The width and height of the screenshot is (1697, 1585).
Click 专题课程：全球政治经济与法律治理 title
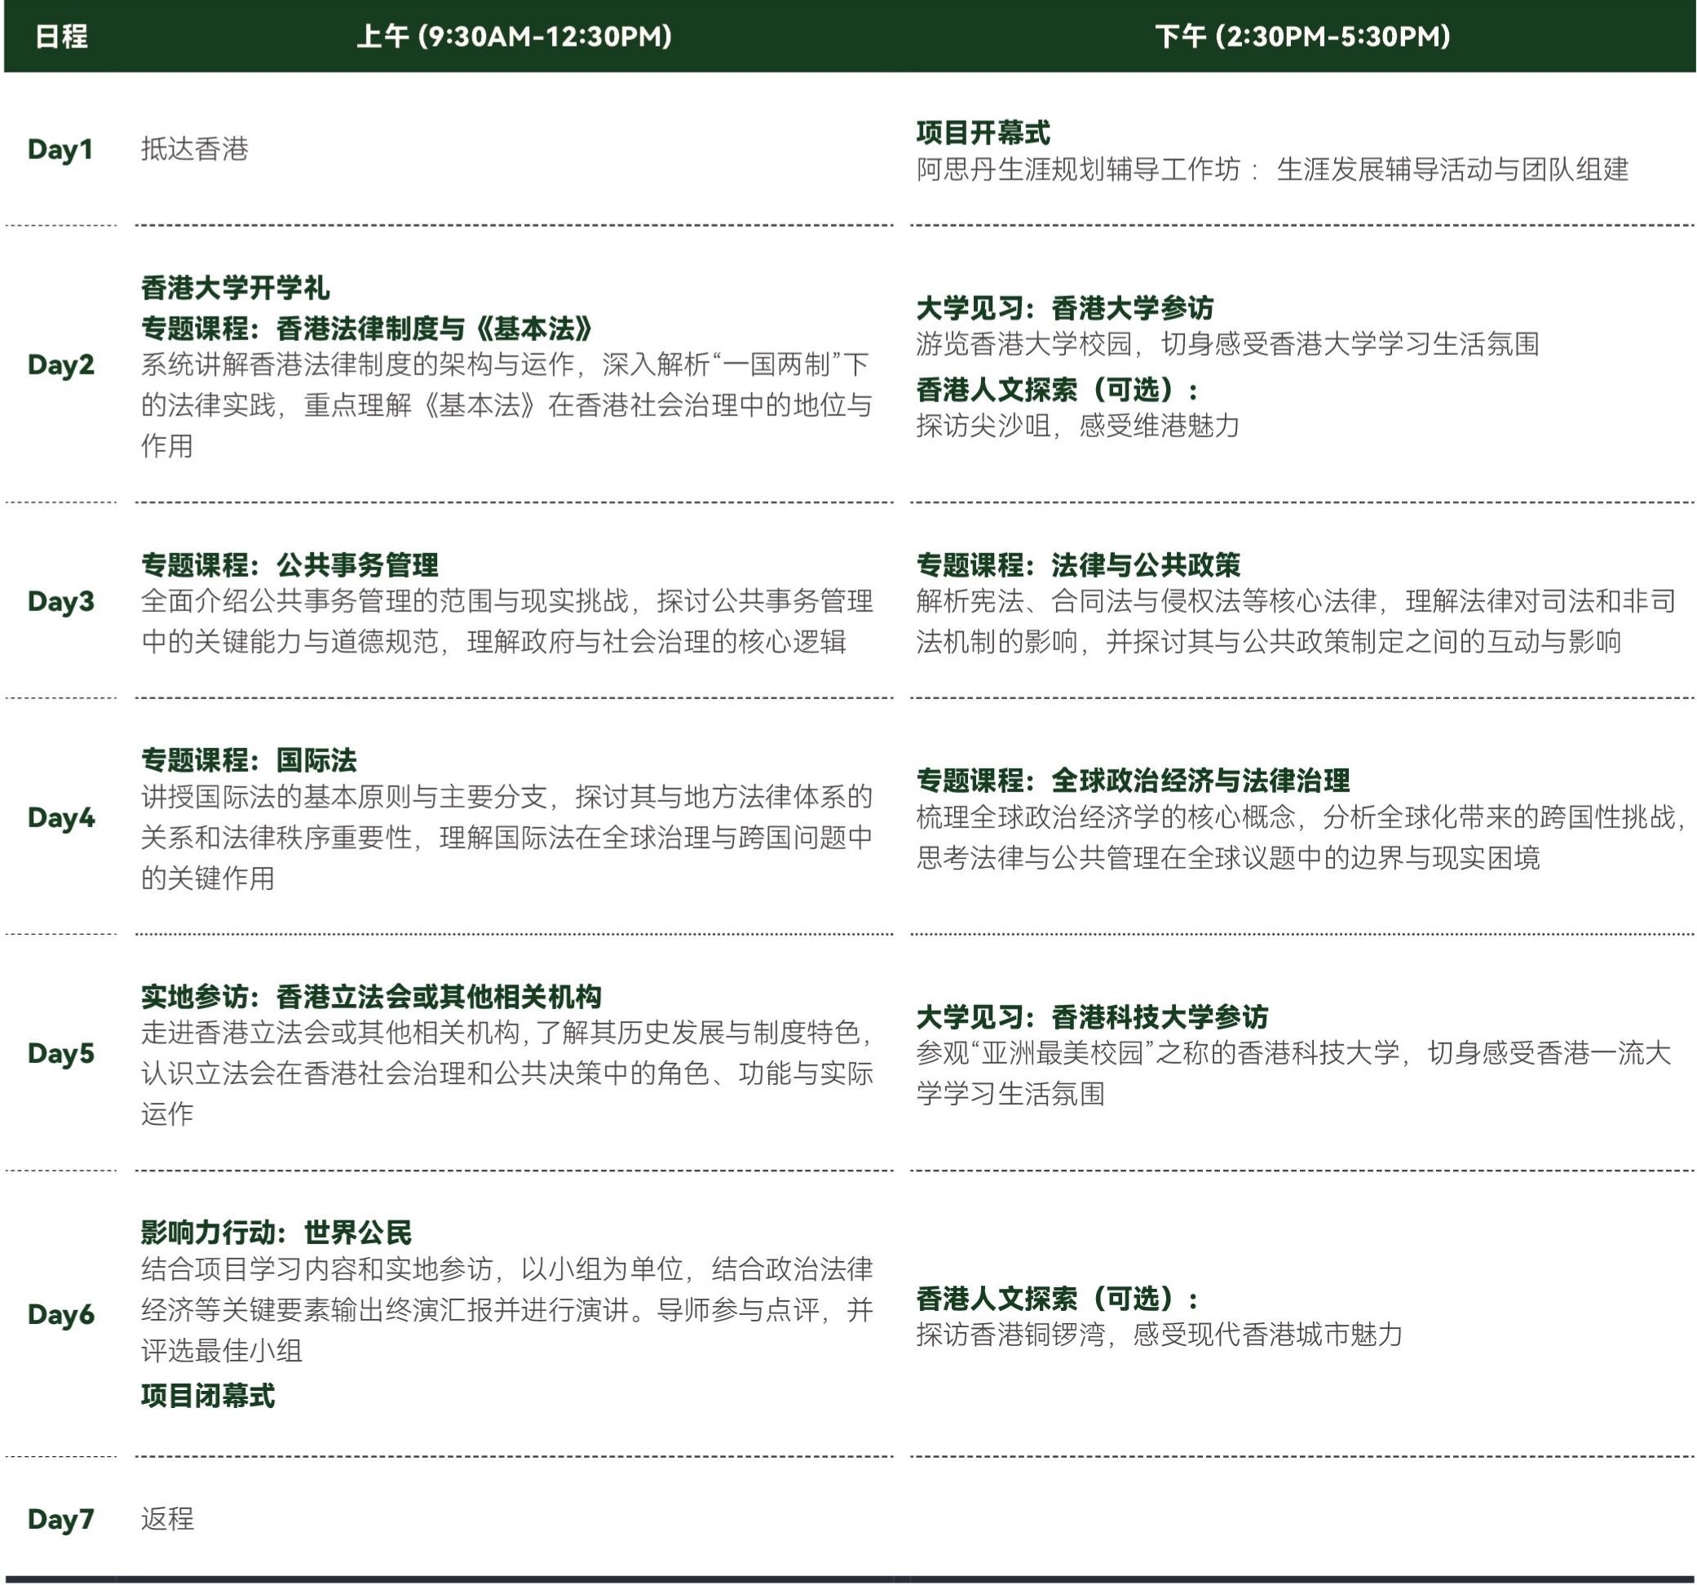1133,781
